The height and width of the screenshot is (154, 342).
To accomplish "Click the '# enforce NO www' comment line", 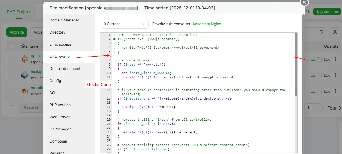I will point(133,60).
